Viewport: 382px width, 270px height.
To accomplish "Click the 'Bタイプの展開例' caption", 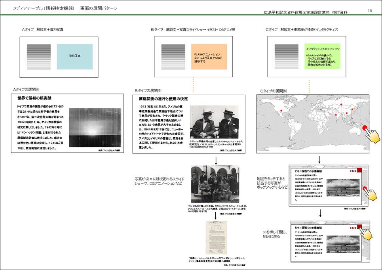I will [x=148, y=90].
